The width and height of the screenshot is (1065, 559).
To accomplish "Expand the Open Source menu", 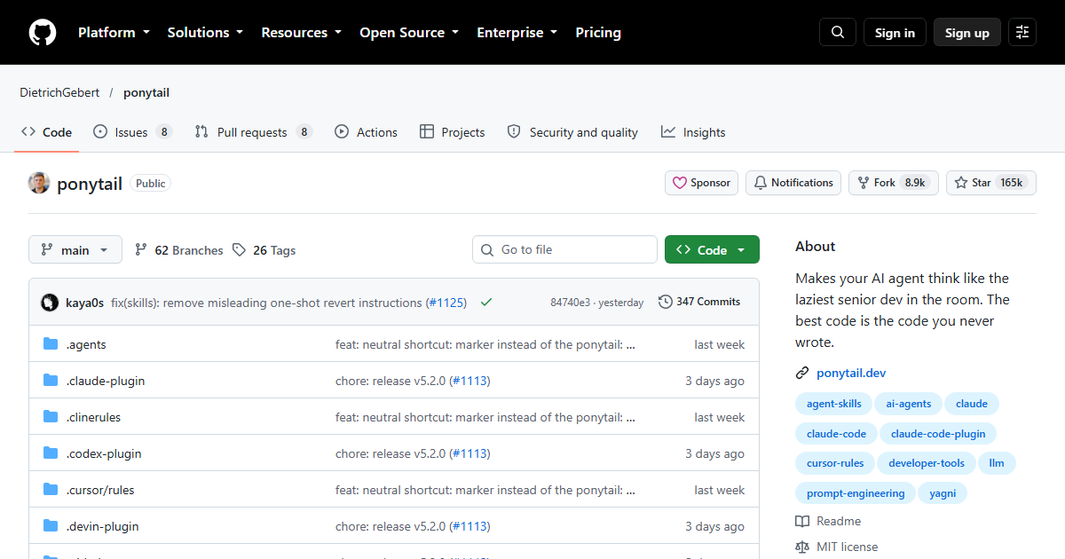I will (409, 33).
